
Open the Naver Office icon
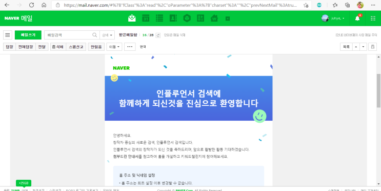click(x=200, y=18)
